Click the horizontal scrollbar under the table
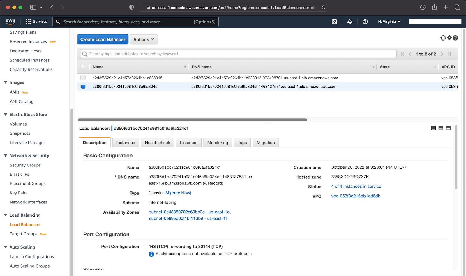The image size is (466, 276). point(193,119)
